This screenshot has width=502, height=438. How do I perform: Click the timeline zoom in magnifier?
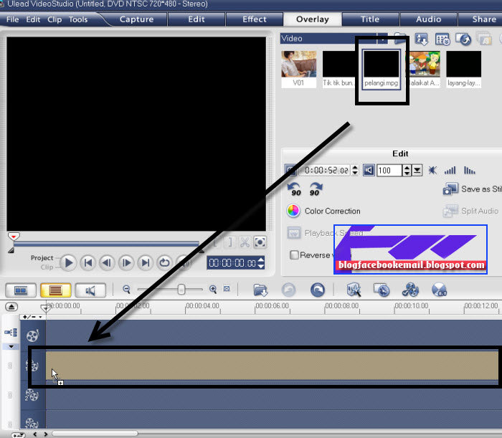213,290
